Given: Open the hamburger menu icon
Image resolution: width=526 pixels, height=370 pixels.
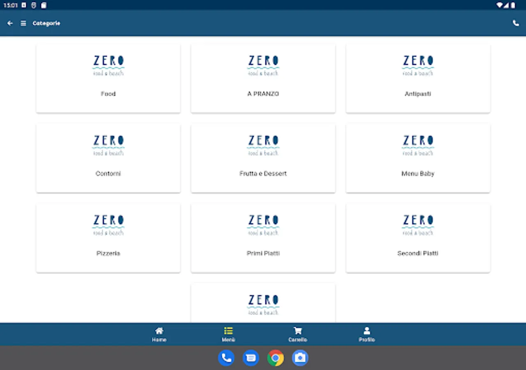Looking at the screenshot, I should tap(23, 23).
